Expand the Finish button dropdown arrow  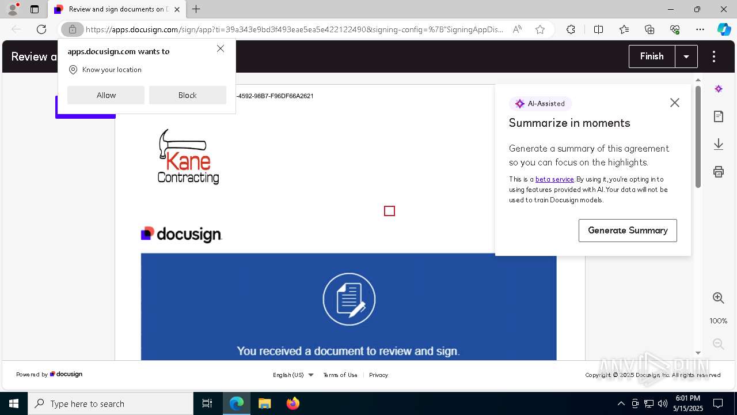(686, 56)
